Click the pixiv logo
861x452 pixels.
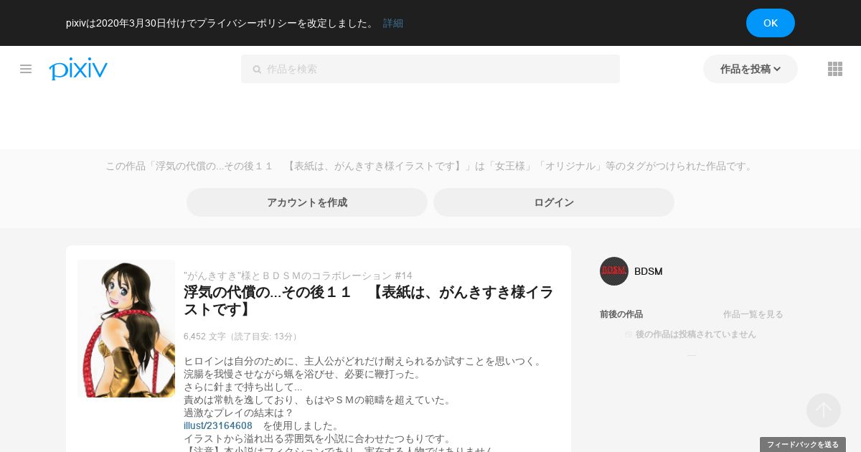click(x=78, y=69)
